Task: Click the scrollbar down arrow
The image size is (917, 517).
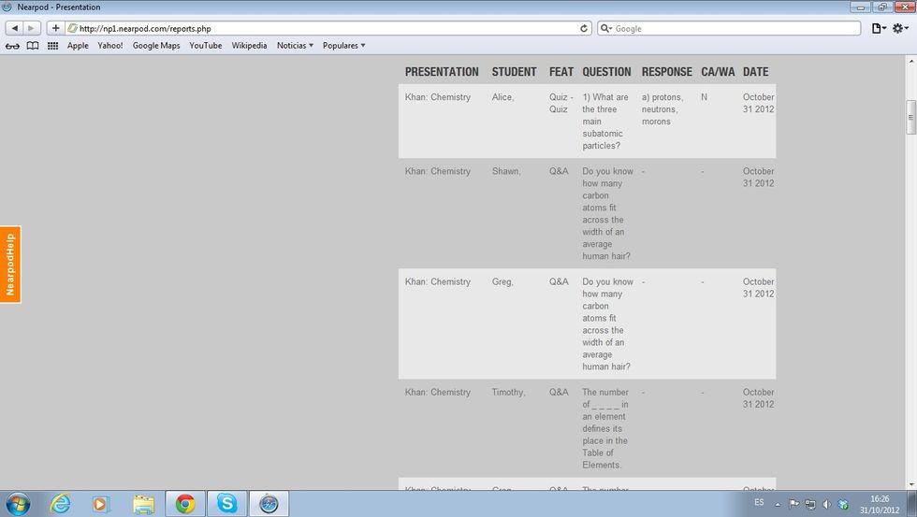Action: point(911,484)
